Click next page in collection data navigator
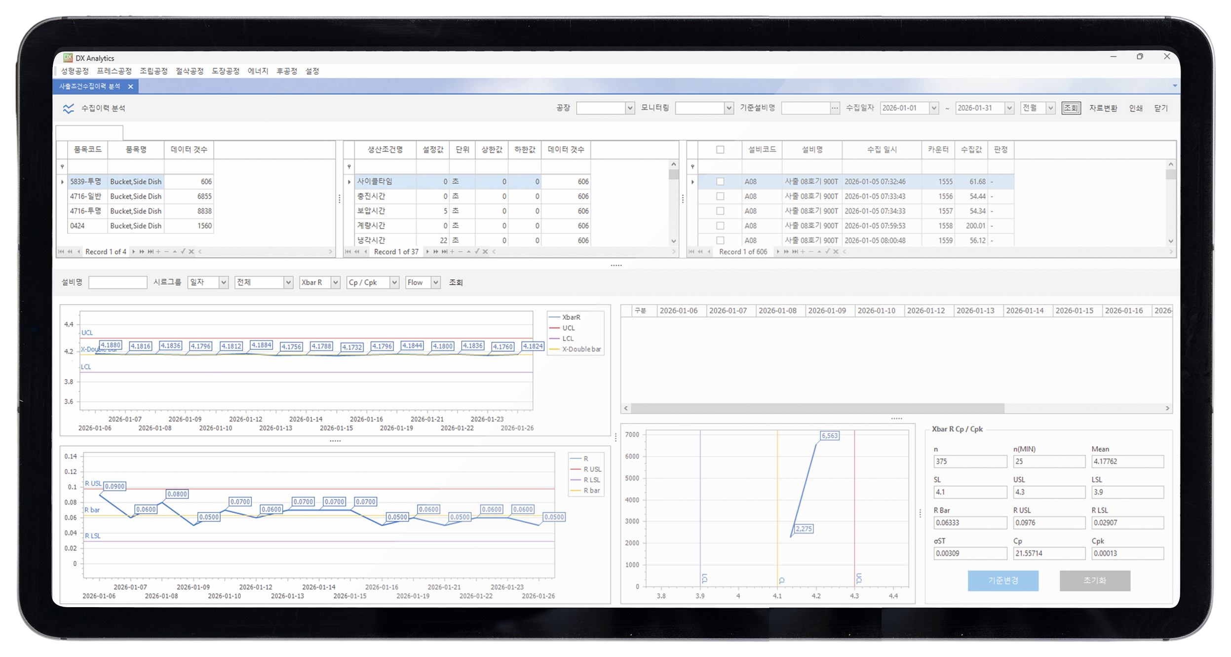The height and width of the screenshot is (657, 1231). (786, 252)
